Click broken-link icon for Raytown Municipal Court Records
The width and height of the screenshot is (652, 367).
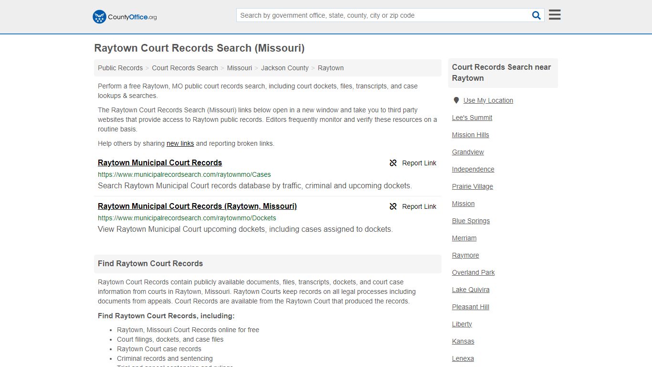click(393, 163)
